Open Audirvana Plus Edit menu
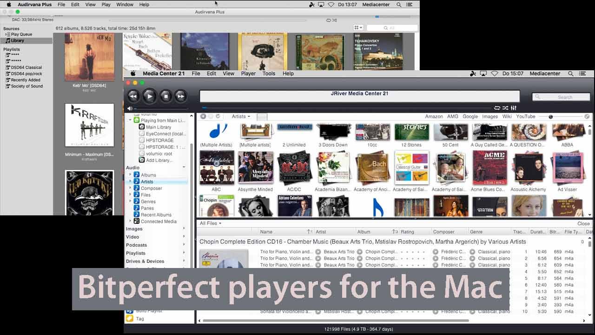 [x=75, y=5]
